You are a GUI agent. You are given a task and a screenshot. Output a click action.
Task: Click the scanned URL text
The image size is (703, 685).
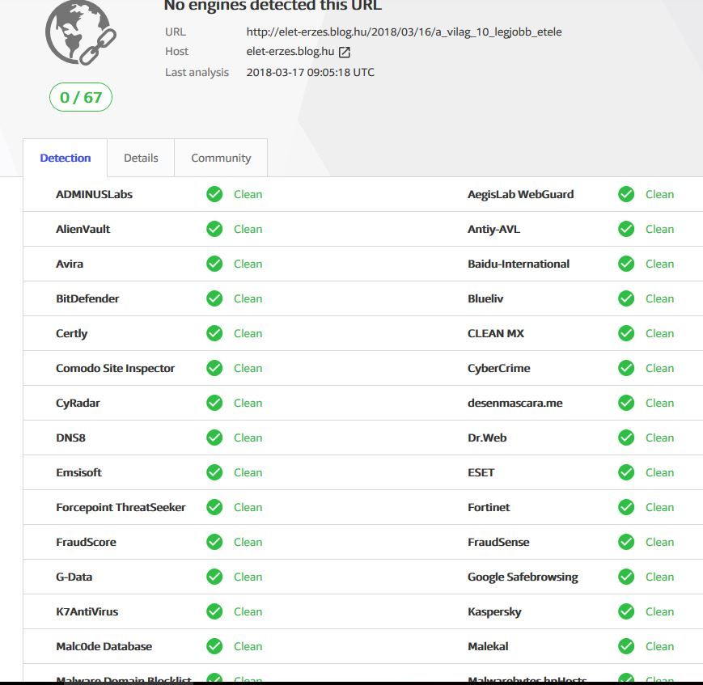404,32
